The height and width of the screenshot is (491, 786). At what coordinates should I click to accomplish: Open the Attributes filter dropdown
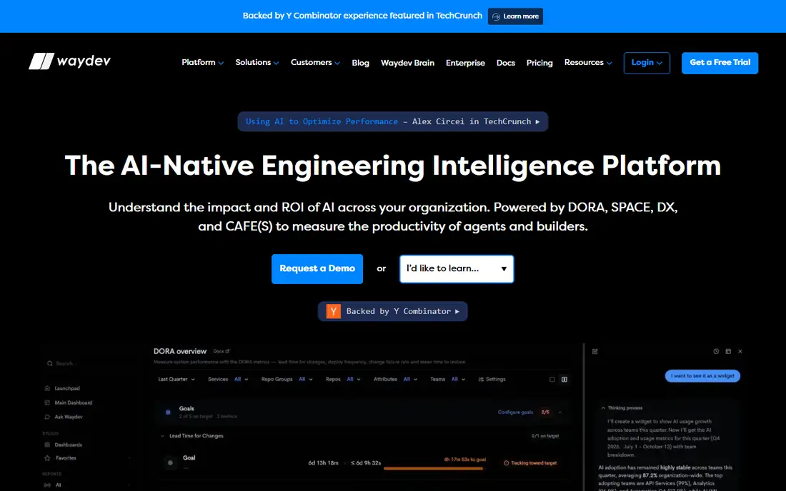coord(396,380)
